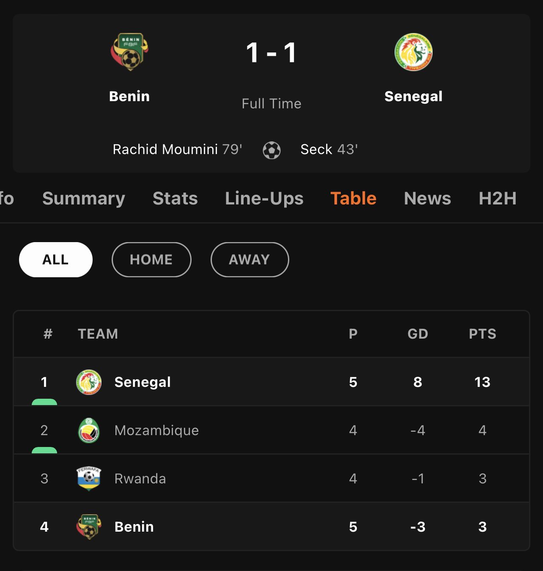Switch standings filter to AWAY
The image size is (543, 571).
[x=250, y=259]
